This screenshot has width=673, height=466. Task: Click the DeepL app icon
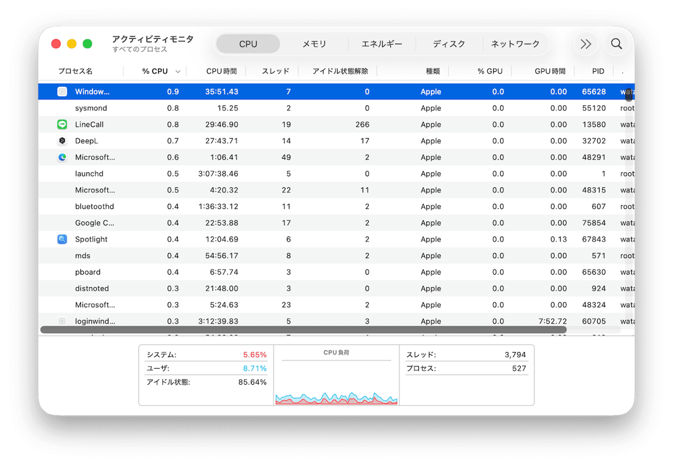coord(61,141)
